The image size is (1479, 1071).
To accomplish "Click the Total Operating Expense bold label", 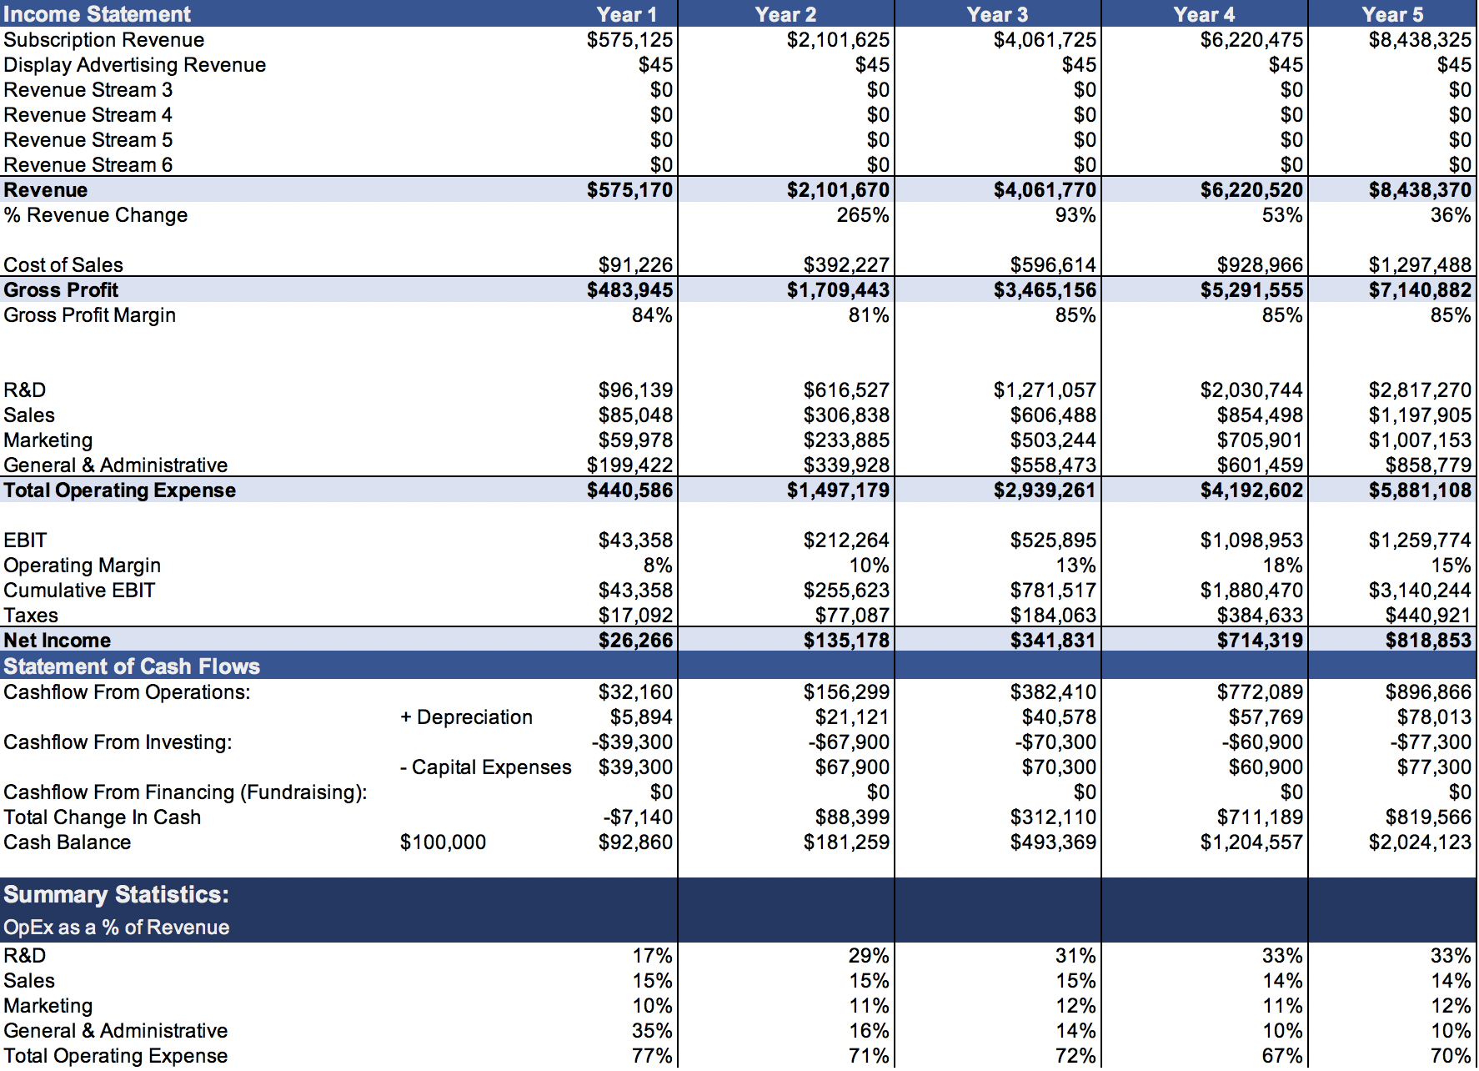I will [119, 490].
